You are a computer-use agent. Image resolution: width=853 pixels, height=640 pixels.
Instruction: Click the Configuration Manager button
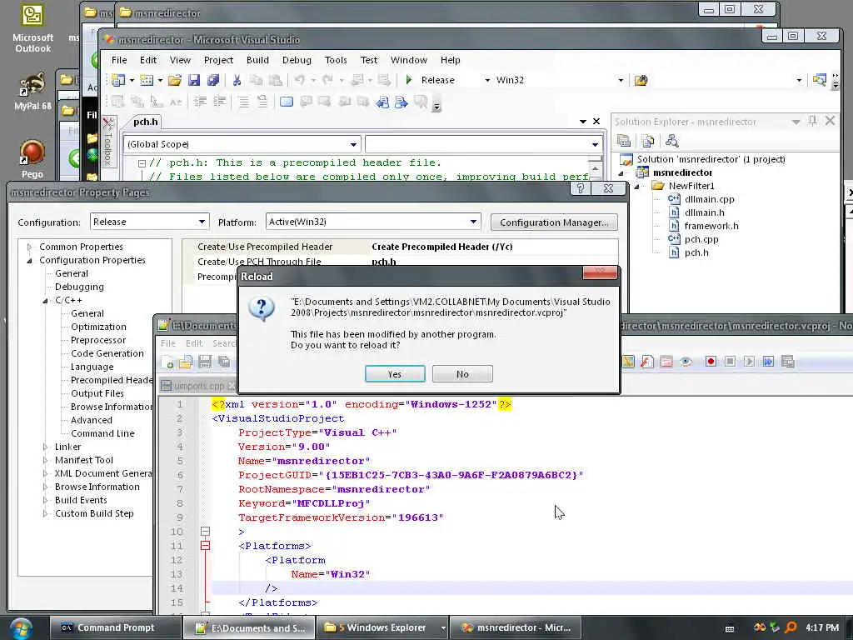(554, 222)
